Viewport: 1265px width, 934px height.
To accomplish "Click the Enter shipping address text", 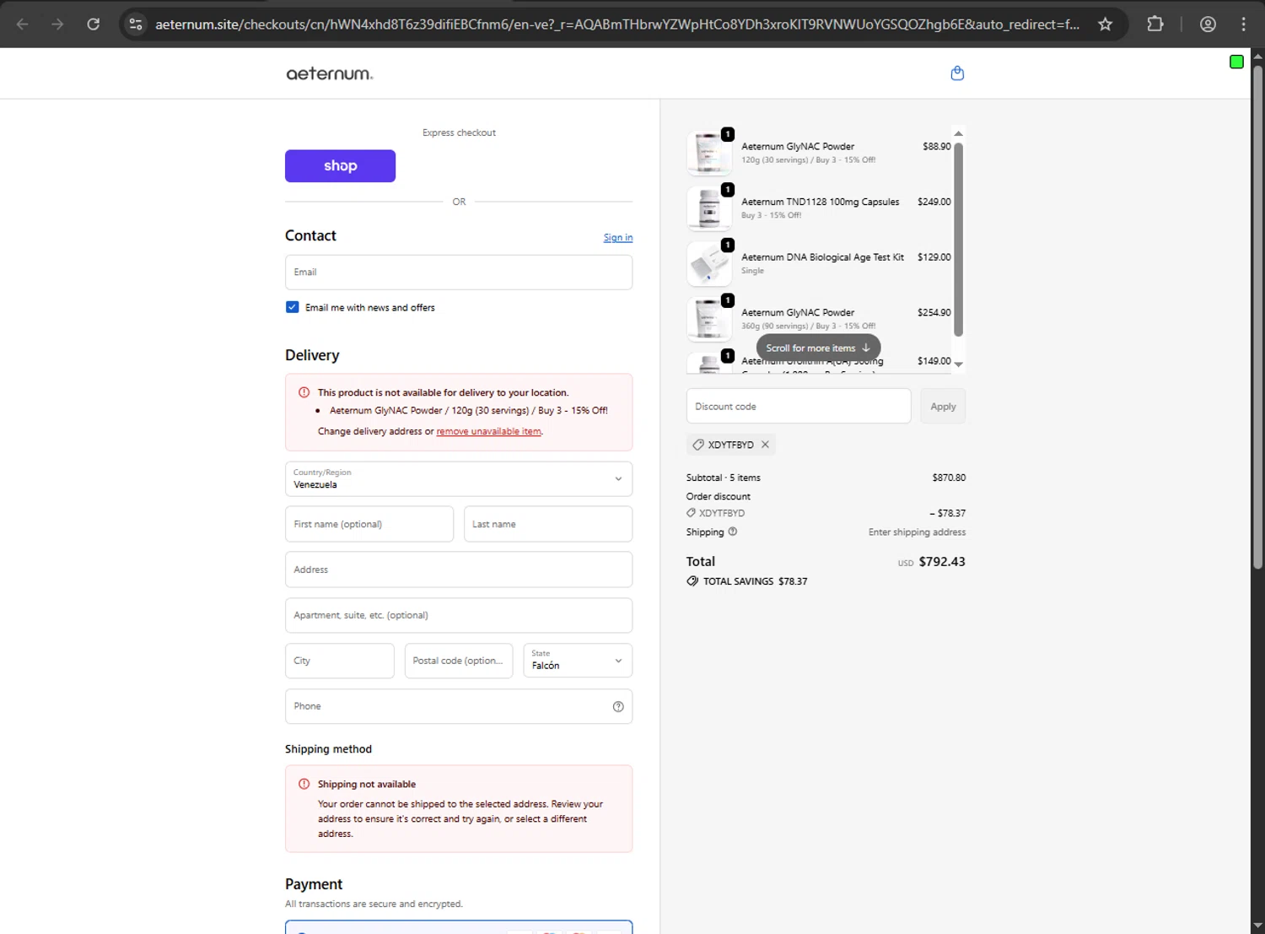I will point(918,532).
